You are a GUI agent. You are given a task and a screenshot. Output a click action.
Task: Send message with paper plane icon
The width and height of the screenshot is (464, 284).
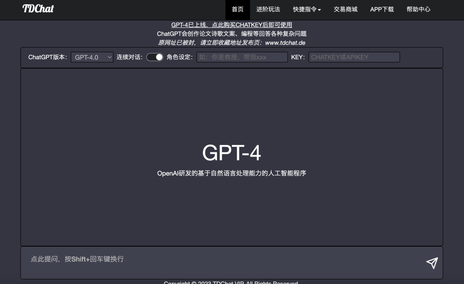(432, 263)
